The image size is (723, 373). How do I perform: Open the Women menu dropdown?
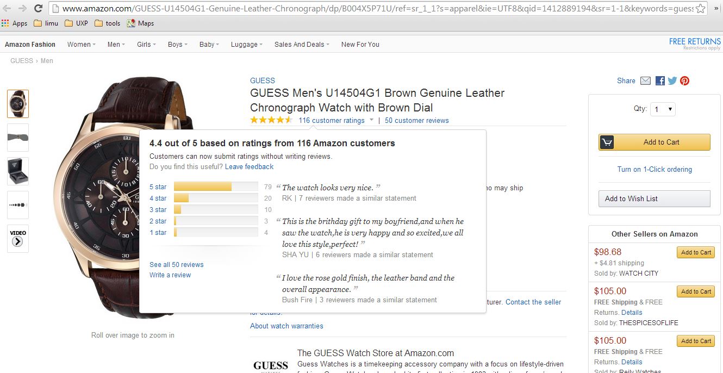[x=81, y=45]
